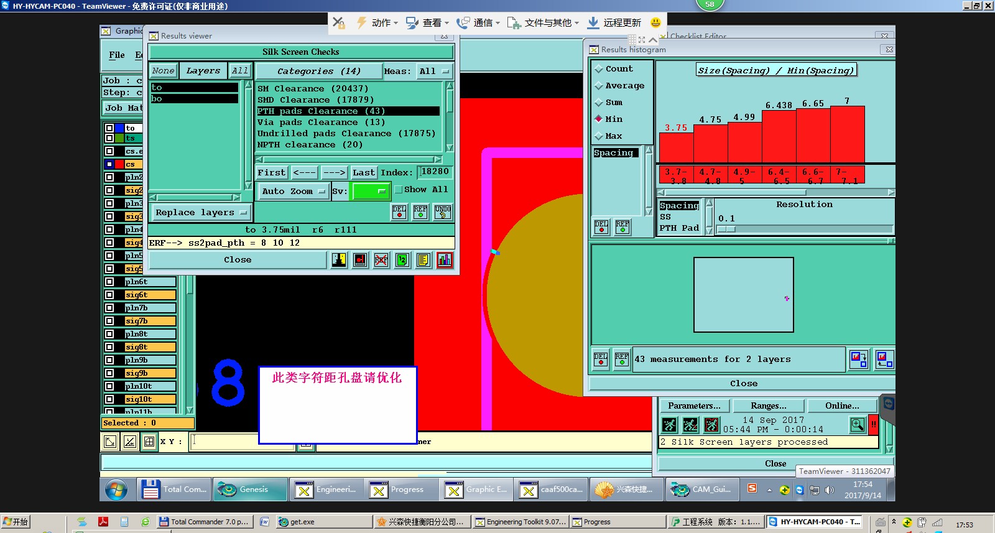The image size is (995, 533).
Task: Click the Ranges... button
Action: (x=769, y=406)
